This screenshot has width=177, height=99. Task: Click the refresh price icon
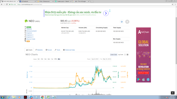pos(122,22)
